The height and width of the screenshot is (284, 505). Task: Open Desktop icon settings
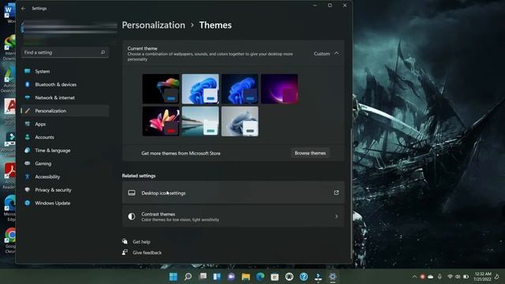pyautogui.click(x=234, y=192)
